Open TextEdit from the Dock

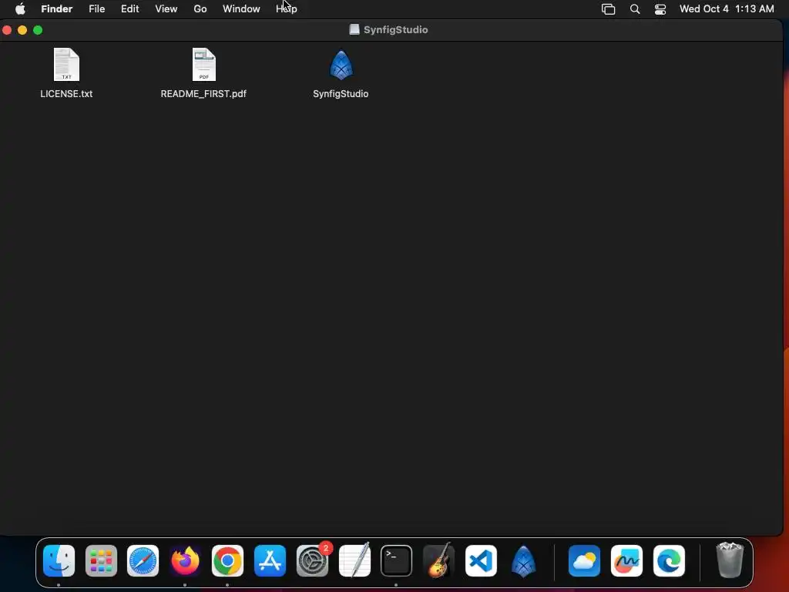(354, 560)
